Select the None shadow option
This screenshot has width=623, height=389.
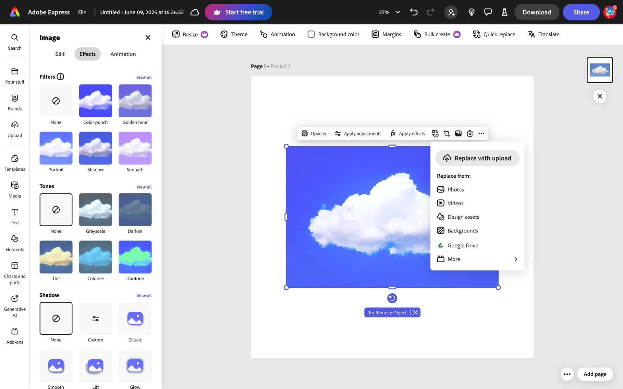(x=56, y=318)
